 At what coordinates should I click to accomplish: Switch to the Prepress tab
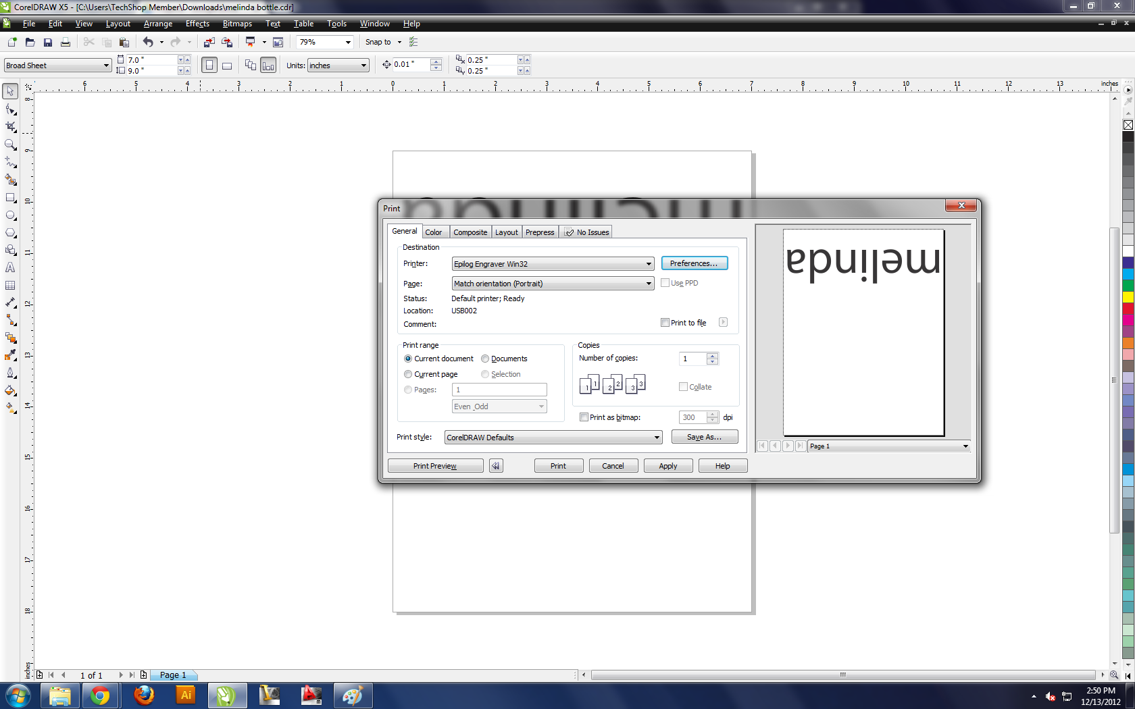[x=540, y=232]
